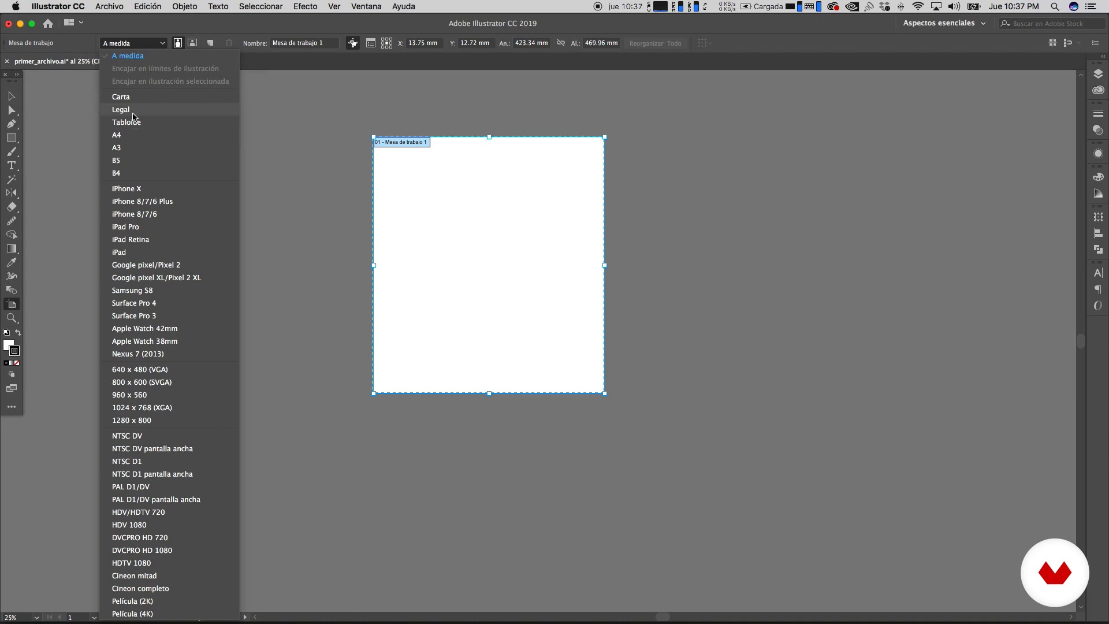Choose the Carta preset
Image resolution: width=1109 pixels, height=624 pixels.
pos(170,96)
